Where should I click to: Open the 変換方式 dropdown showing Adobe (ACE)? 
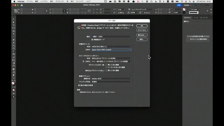point(111,79)
